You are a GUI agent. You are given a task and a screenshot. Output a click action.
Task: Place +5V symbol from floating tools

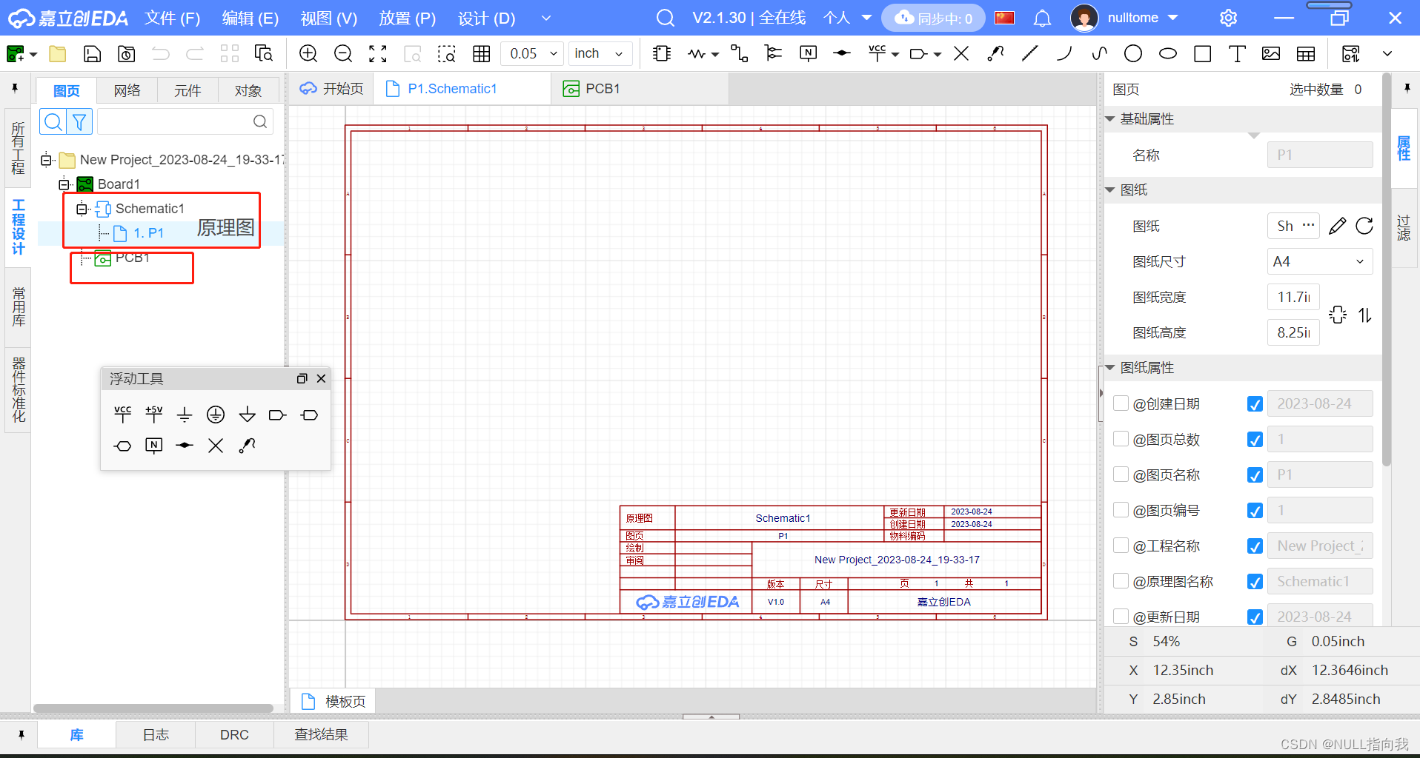pyautogui.click(x=153, y=414)
